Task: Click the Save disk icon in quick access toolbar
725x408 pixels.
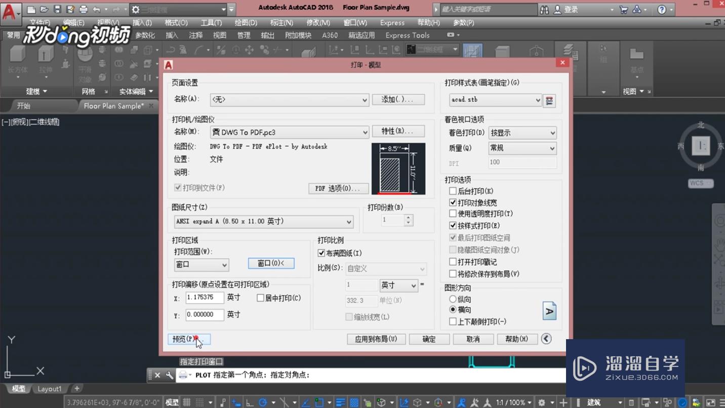Action: [x=57, y=10]
